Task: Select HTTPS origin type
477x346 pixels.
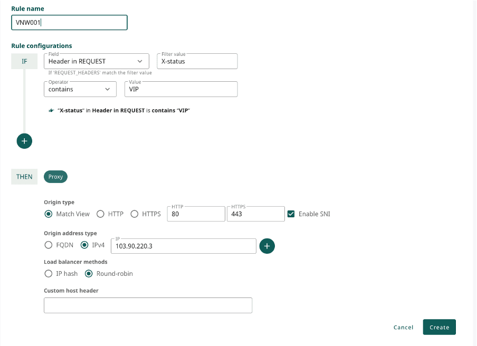Action: tap(135, 214)
